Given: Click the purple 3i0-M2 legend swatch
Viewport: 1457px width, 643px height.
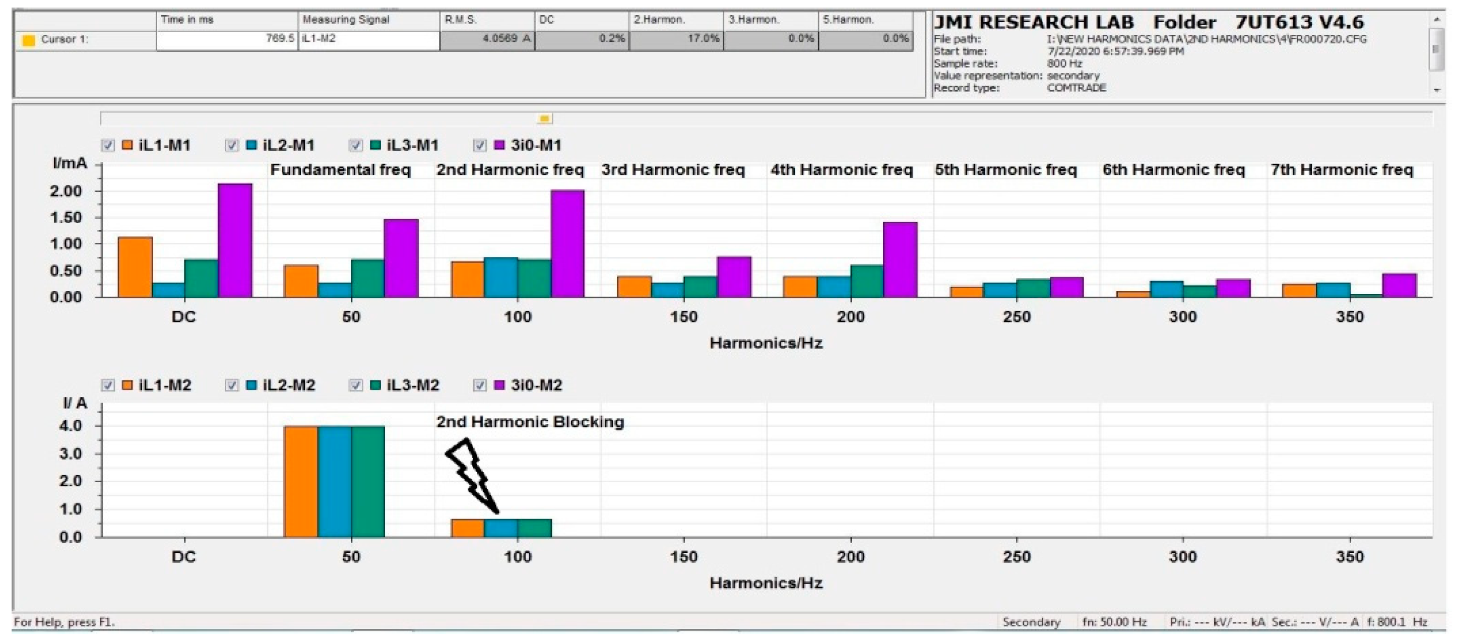Looking at the screenshot, I should coord(499,385).
